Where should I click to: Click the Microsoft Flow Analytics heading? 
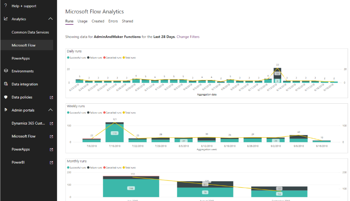(x=94, y=11)
